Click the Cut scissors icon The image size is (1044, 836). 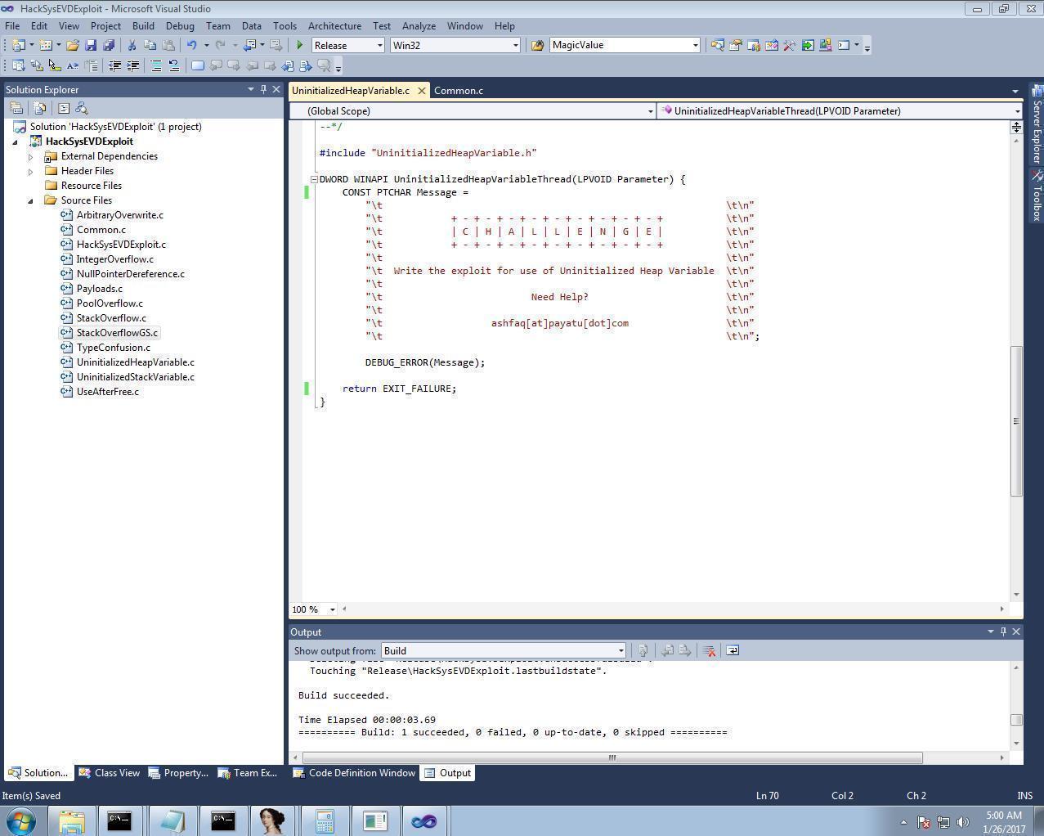tap(131, 46)
